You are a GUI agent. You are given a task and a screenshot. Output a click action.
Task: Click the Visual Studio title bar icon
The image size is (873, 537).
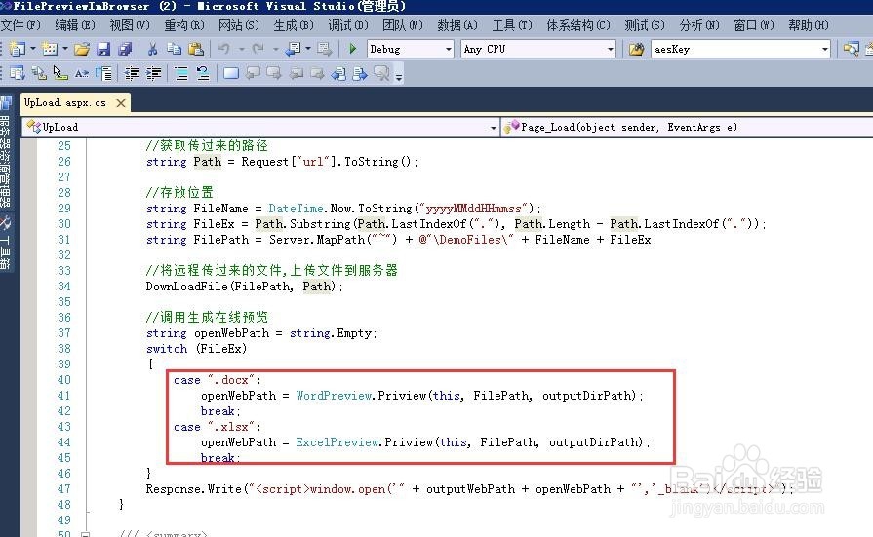point(6,6)
